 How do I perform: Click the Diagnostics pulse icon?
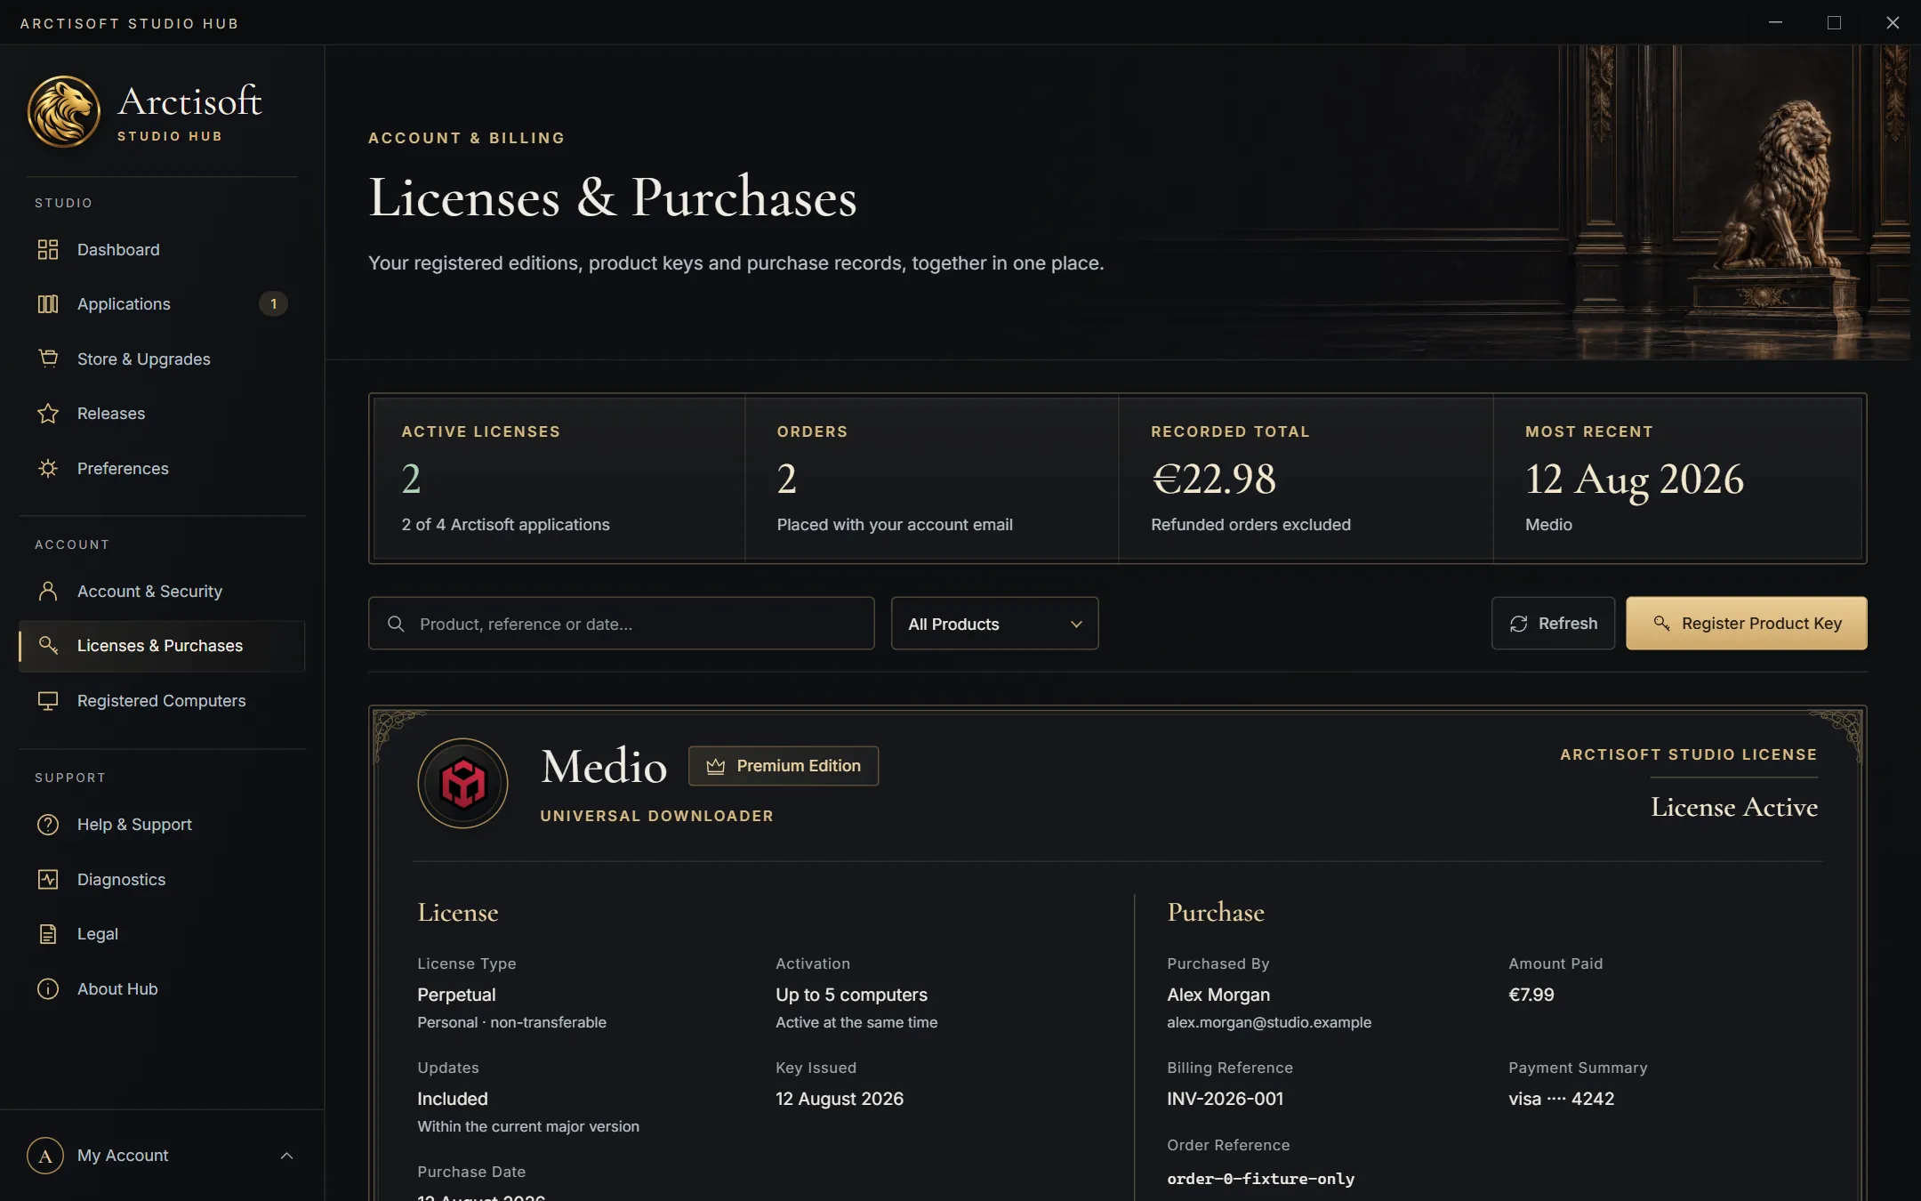point(48,880)
